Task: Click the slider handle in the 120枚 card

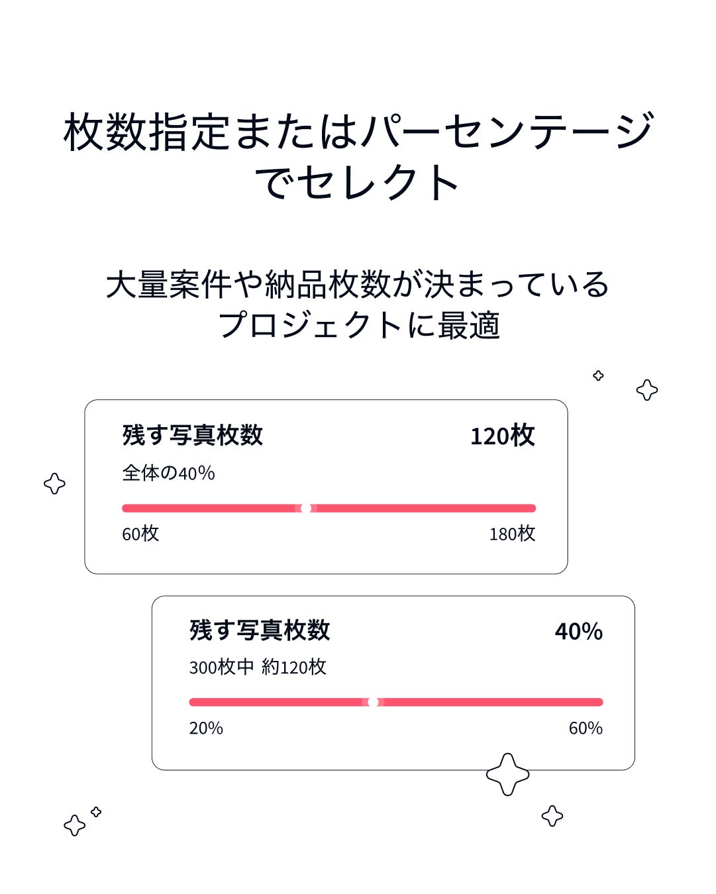Action: [306, 509]
